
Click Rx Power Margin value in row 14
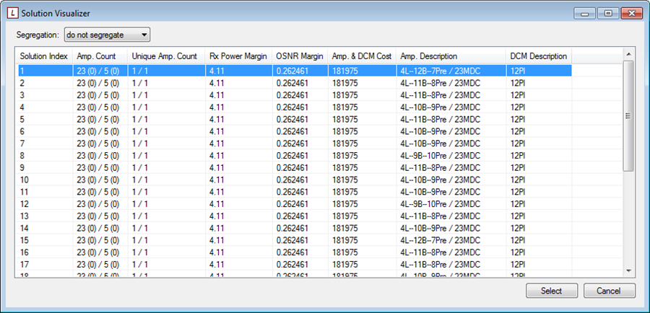pyautogui.click(x=217, y=228)
